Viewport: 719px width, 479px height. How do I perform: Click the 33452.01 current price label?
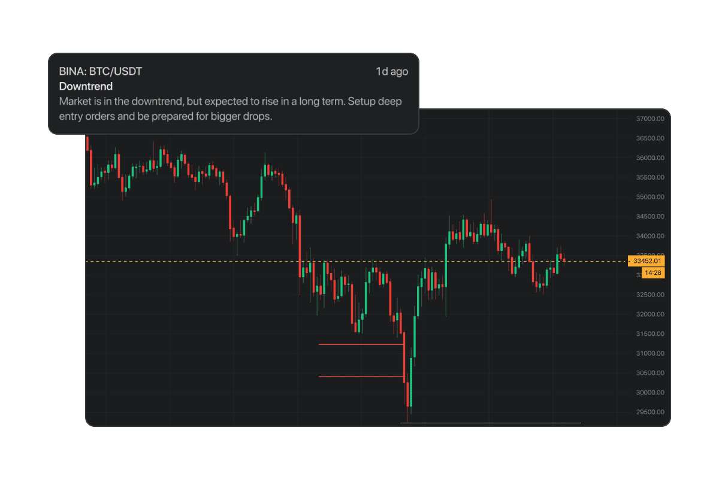coord(647,261)
